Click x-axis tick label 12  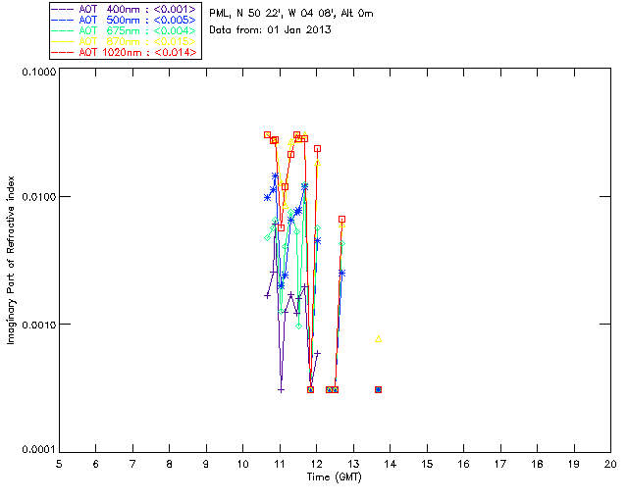[x=316, y=464]
